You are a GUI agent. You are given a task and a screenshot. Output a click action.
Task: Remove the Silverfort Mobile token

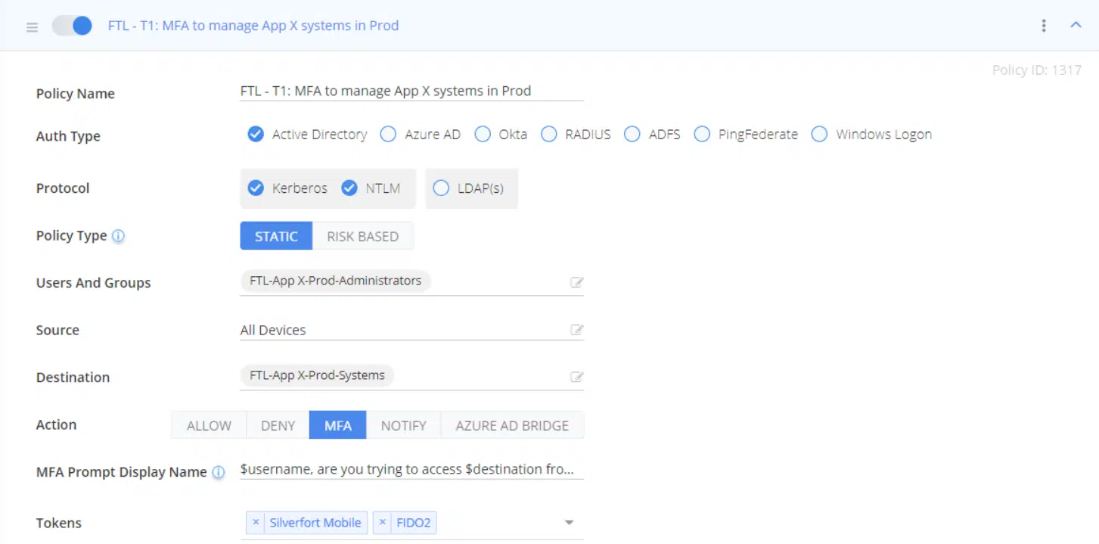[256, 523]
